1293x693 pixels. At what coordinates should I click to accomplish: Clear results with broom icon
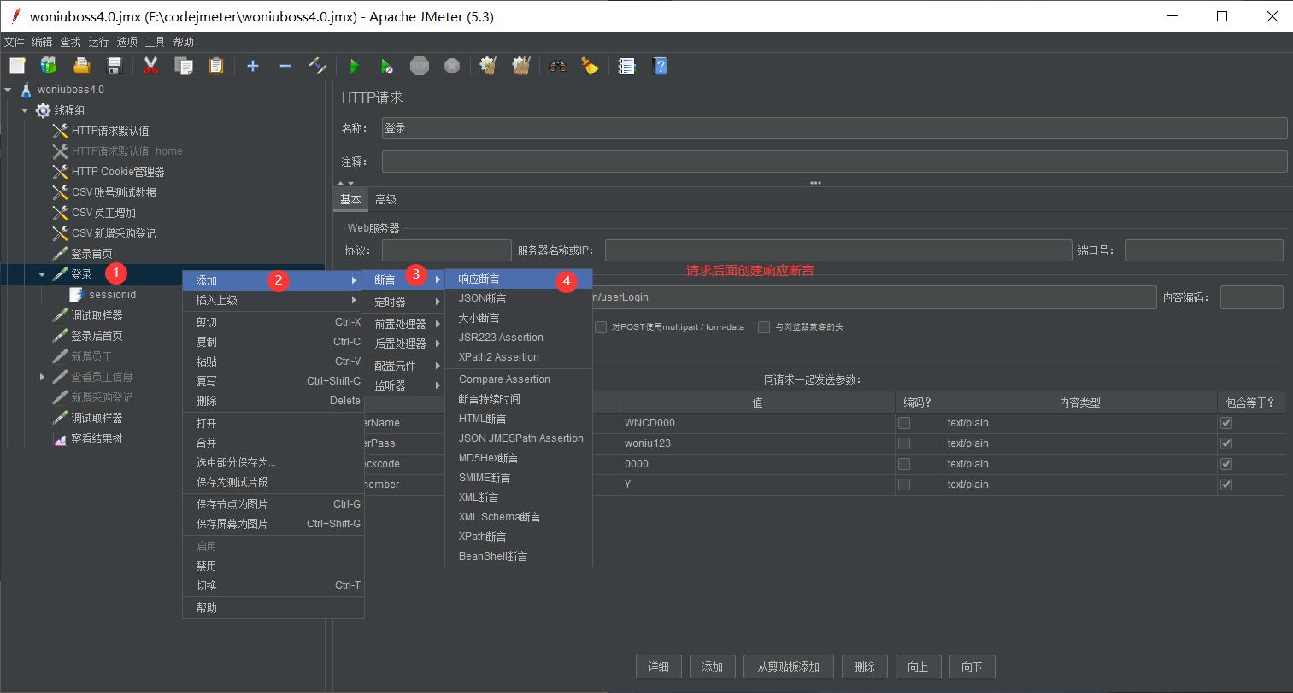489,66
